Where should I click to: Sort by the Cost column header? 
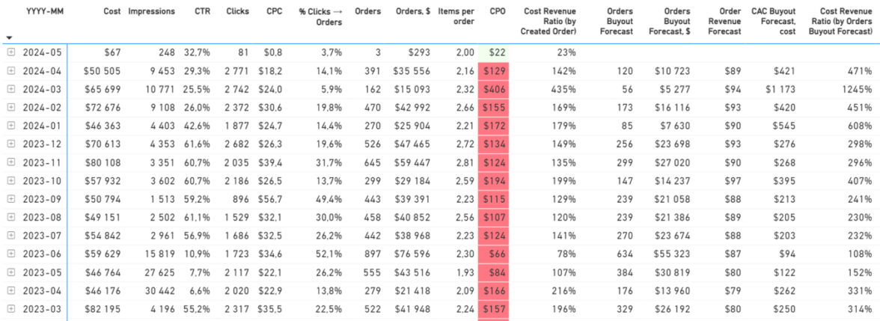tap(112, 12)
